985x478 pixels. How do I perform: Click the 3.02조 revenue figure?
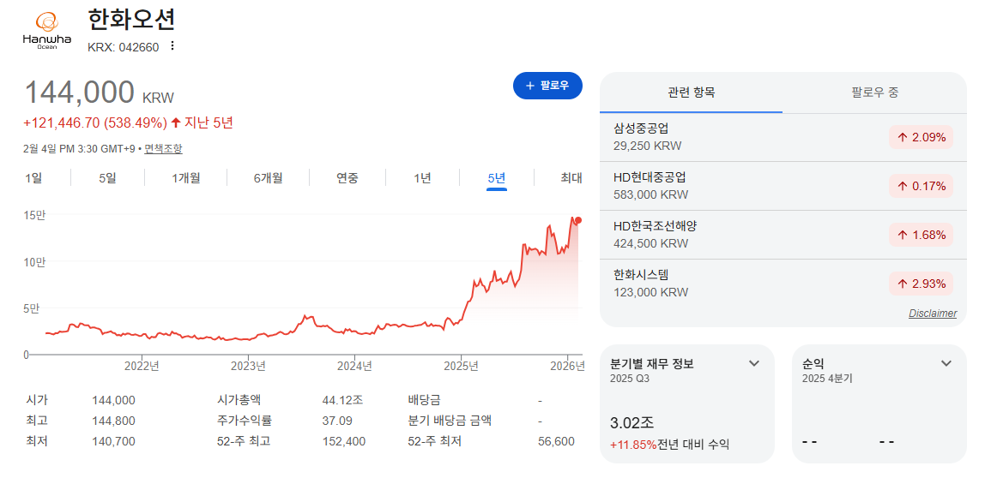point(631,422)
